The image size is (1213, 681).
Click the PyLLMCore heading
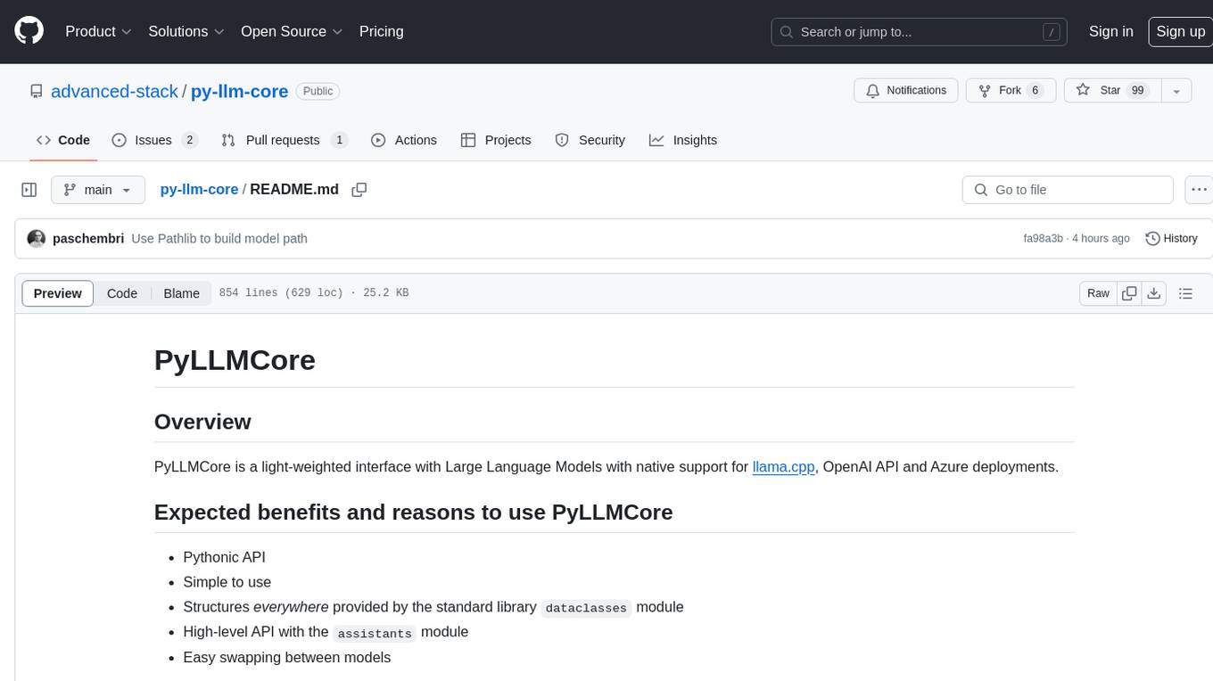[x=235, y=360]
